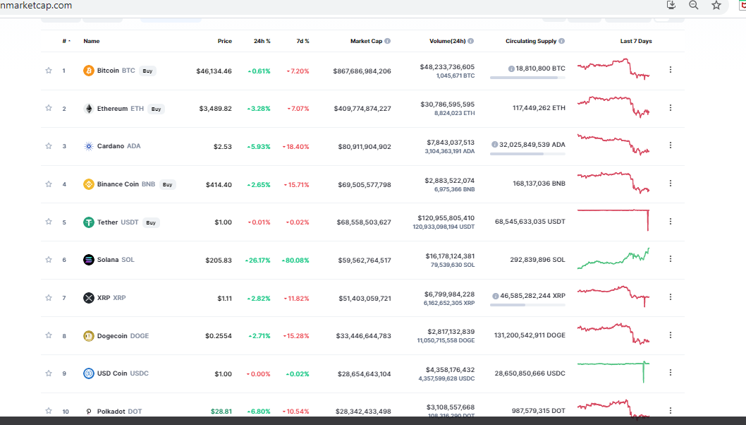Click the green Tether logo
Image resolution: width=746 pixels, height=425 pixels.
click(89, 222)
